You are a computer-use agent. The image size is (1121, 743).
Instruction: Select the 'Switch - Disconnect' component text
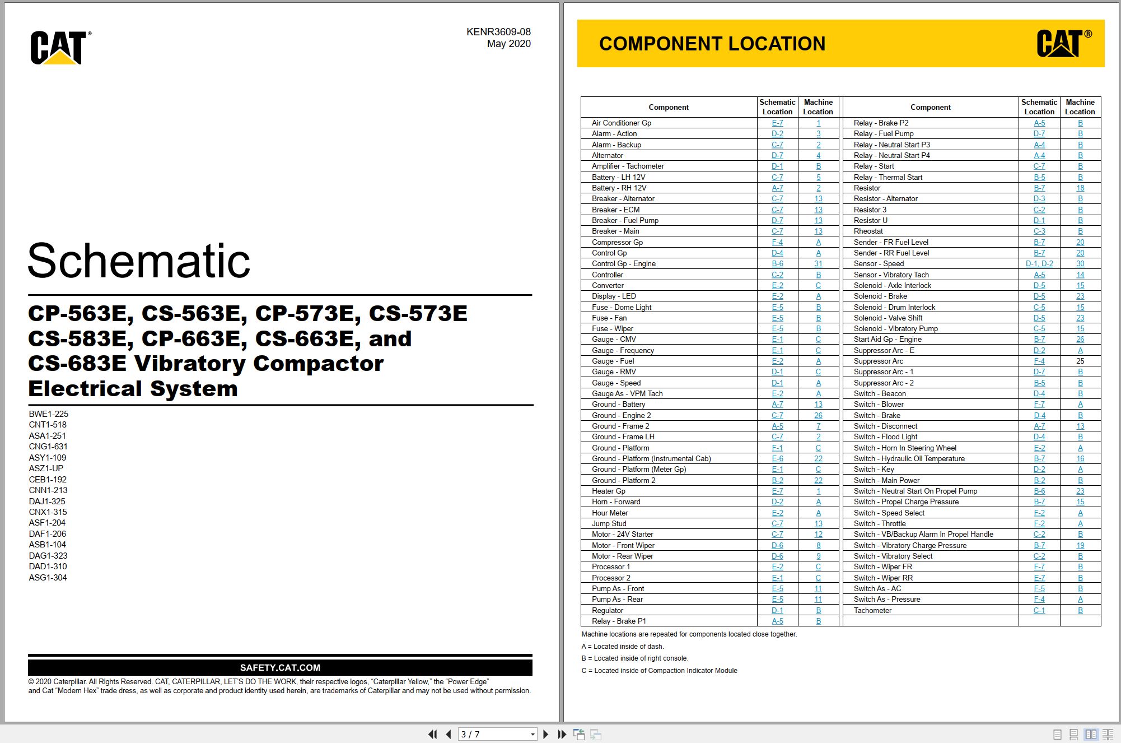pyautogui.click(x=886, y=426)
